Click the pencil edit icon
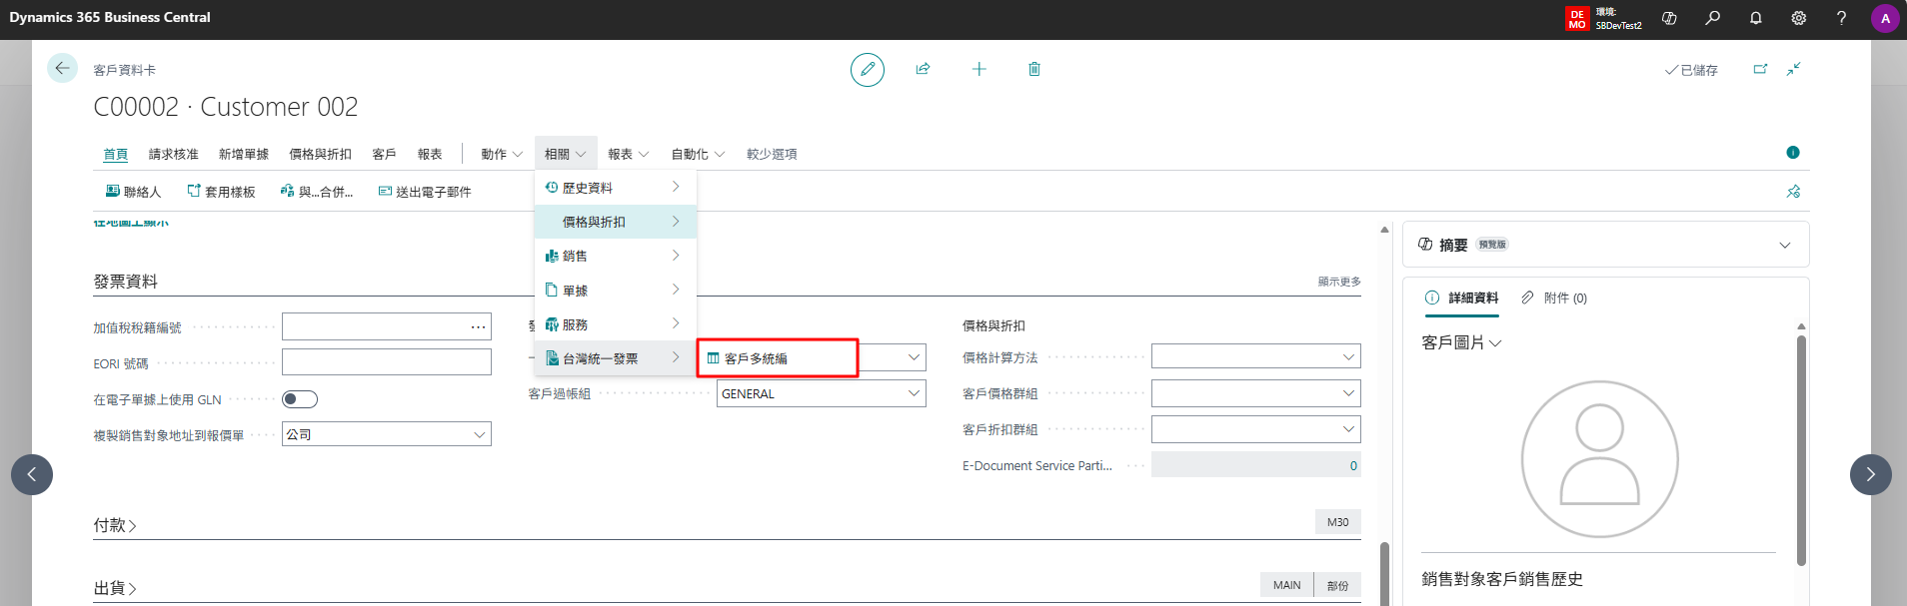 [867, 70]
